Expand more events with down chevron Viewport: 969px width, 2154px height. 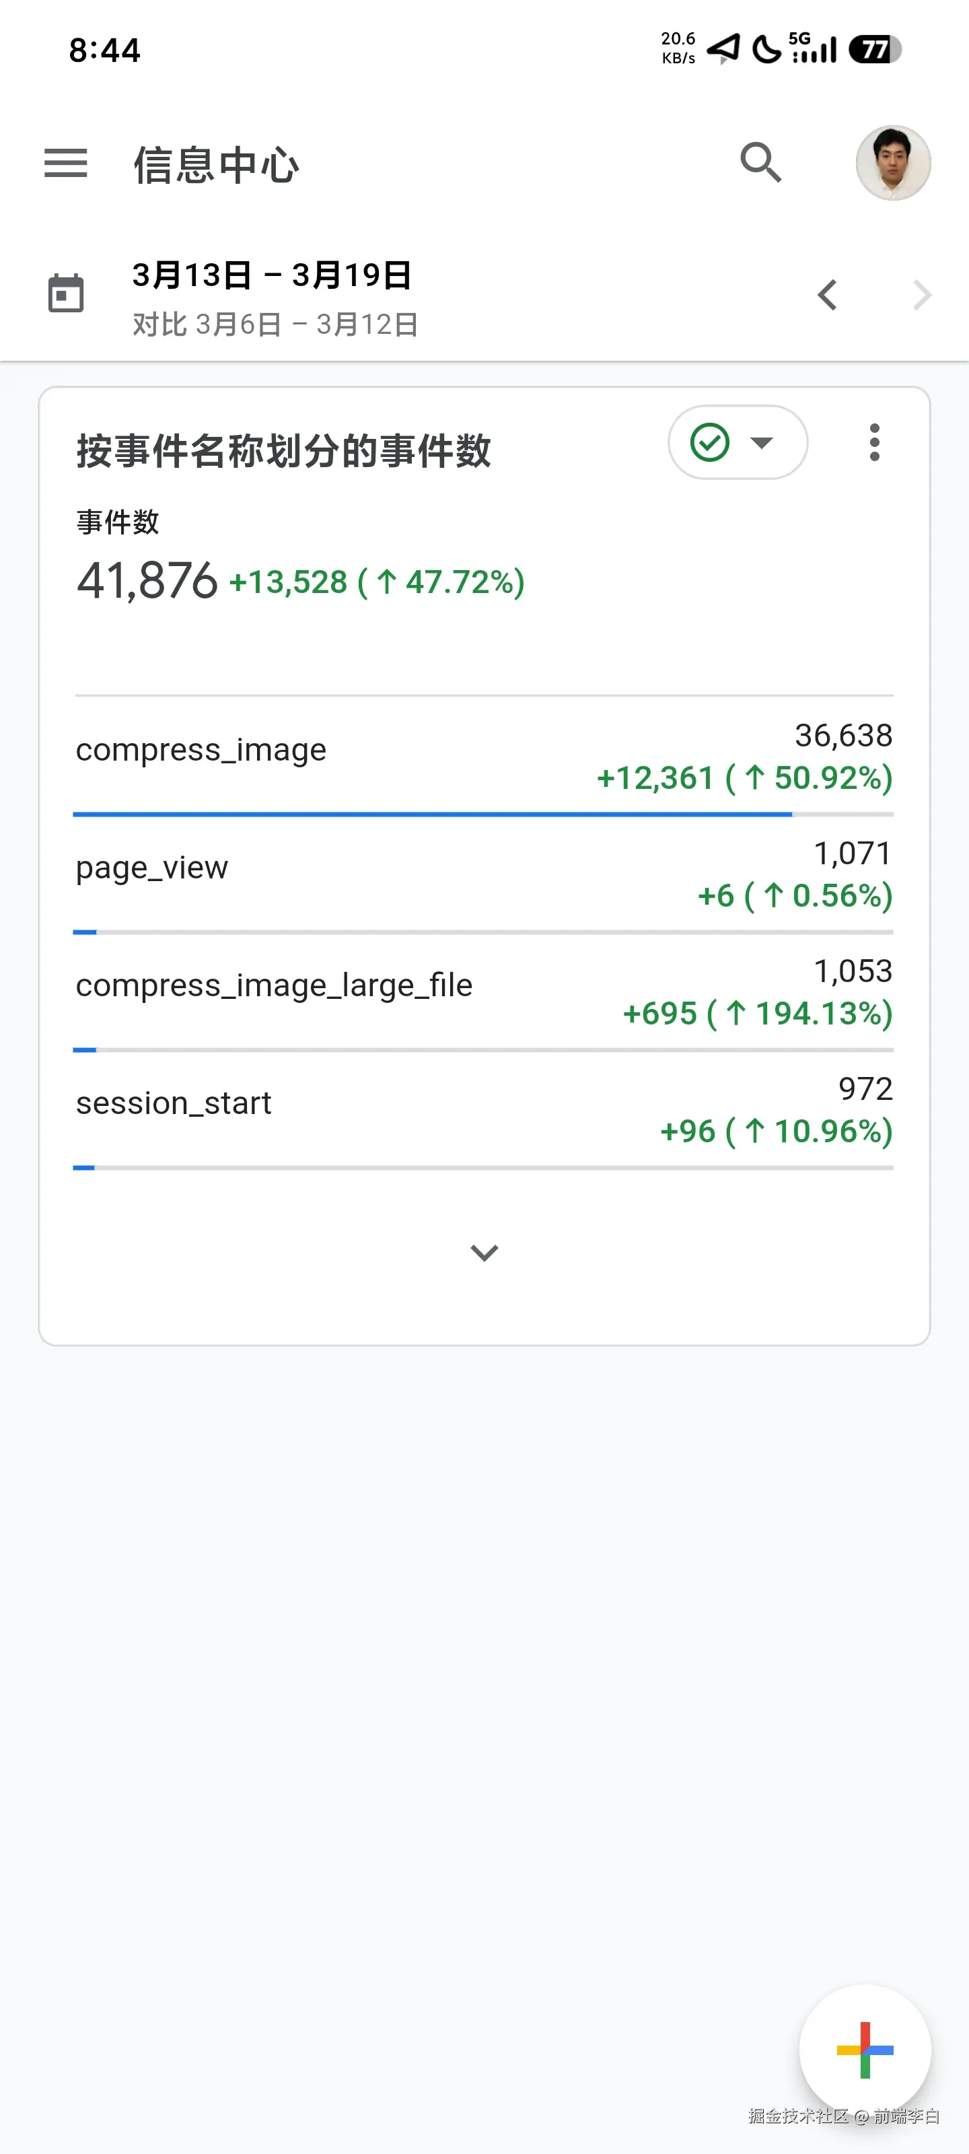484,1252
